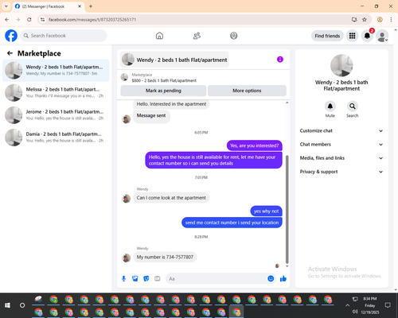Image resolution: width=398 pixels, height=318 pixels.
Task: Attach a photo with the image icon
Action: 135,278
